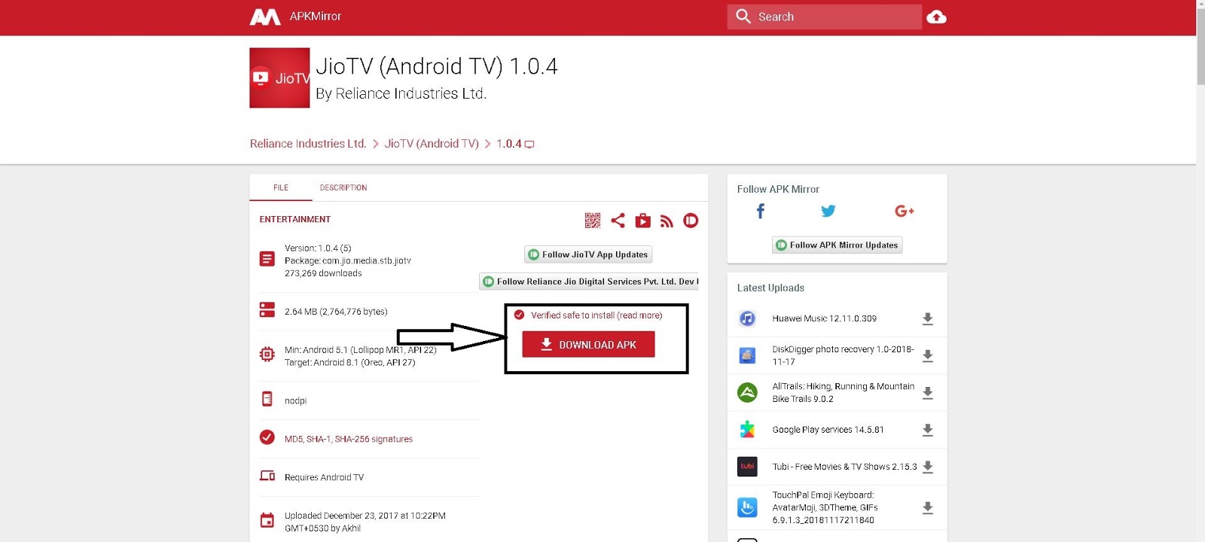Open the RSS feed icon
This screenshot has width=1205, height=542.
point(667,221)
